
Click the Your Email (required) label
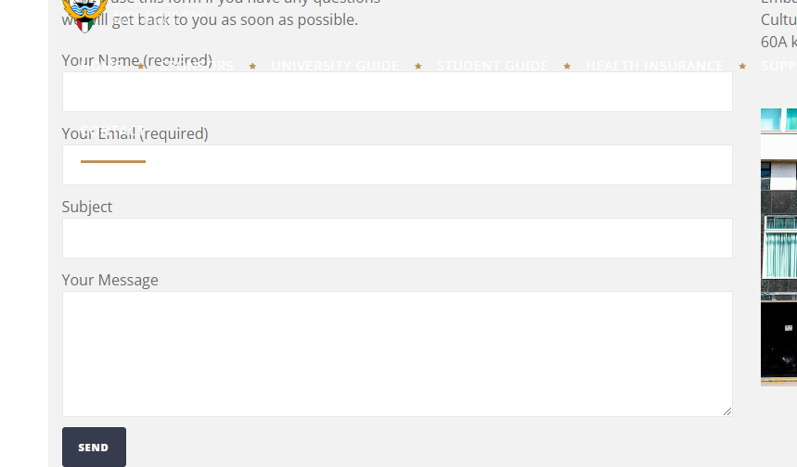[x=135, y=133]
